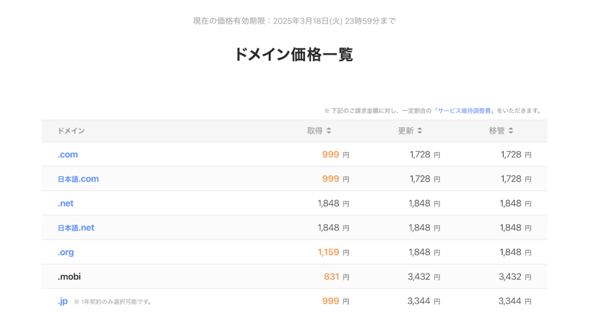Viewport: 590px width, 312px height.
Task: Select .com 取得 price 999 円
Action: (336, 154)
